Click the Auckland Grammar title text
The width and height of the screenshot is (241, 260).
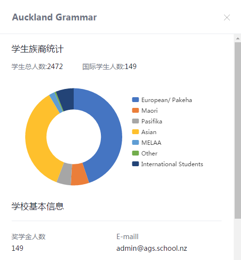(x=54, y=17)
